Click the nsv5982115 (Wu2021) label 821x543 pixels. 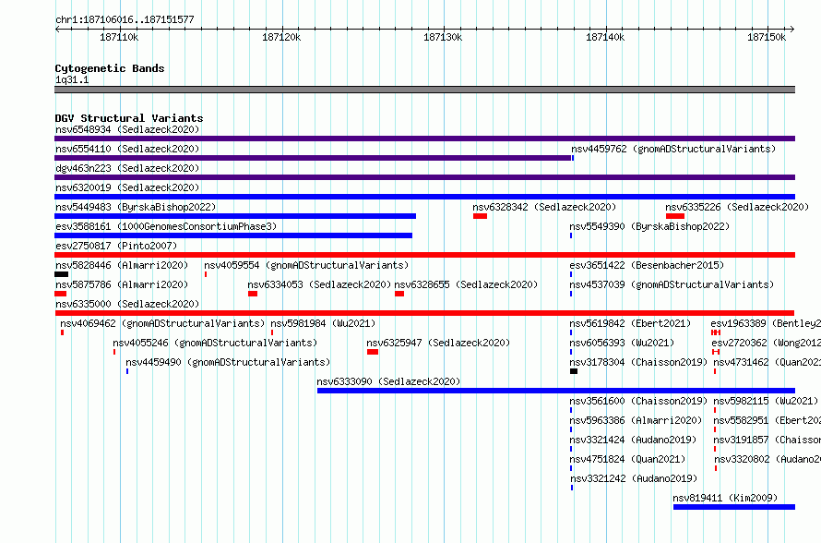coord(766,401)
